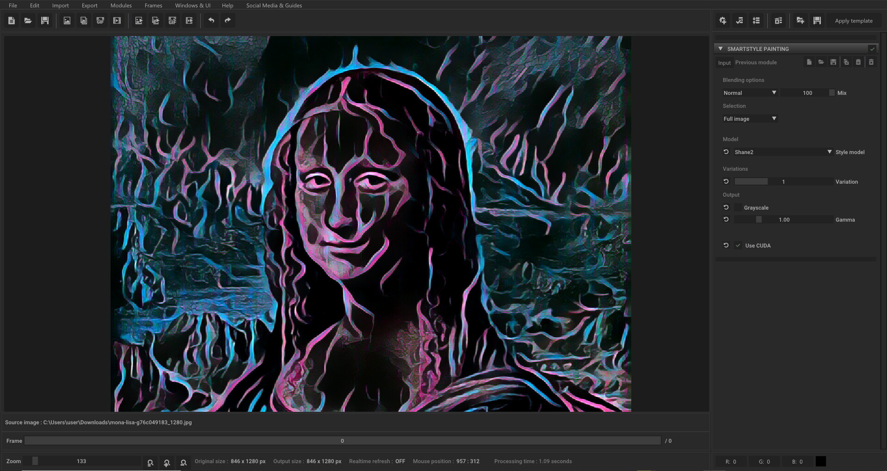The image size is (887, 471).
Task: Toggle the Mix blending checkbox
Action: (x=832, y=93)
